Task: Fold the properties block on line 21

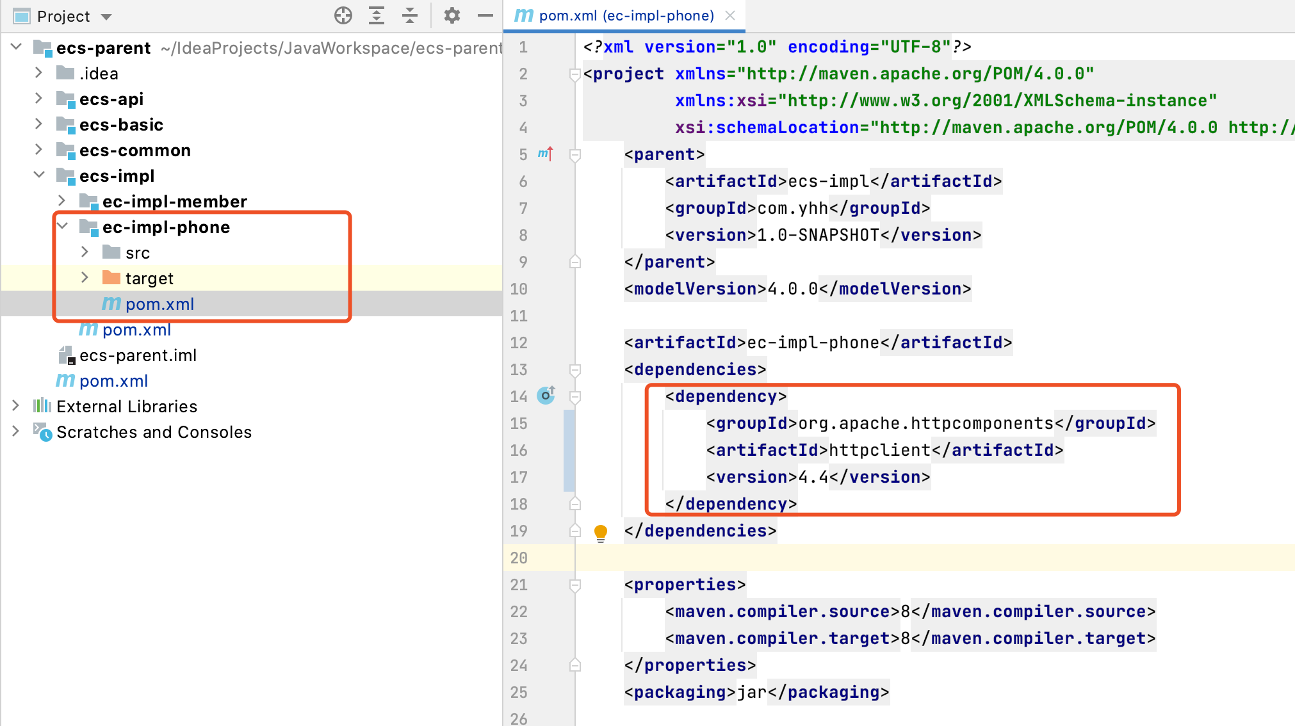Action: 575,585
